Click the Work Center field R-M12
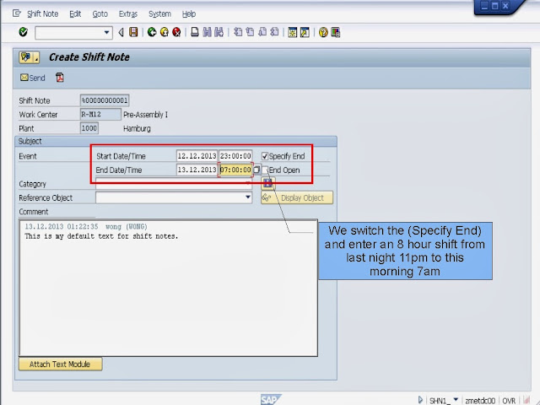The width and height of the screenshot is (540, 405). pos(100,115)
